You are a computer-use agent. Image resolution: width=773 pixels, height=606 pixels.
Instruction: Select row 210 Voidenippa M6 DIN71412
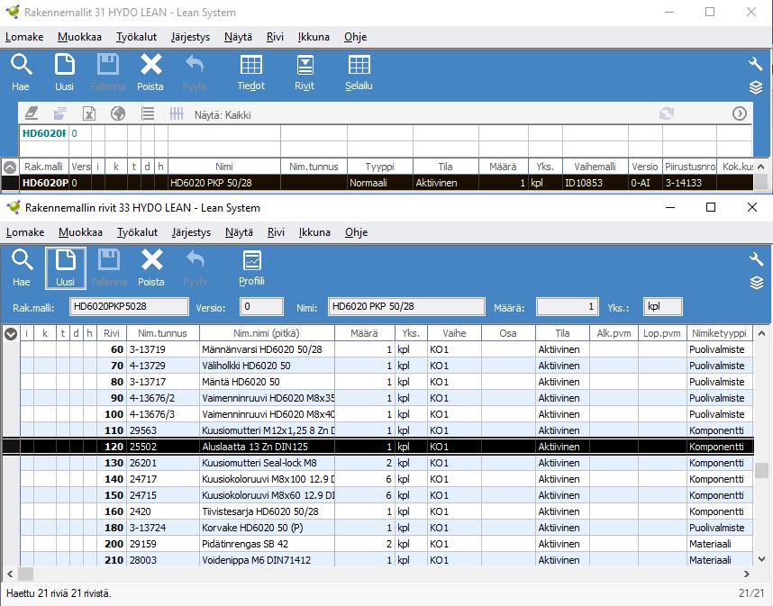tap(386, 560)
